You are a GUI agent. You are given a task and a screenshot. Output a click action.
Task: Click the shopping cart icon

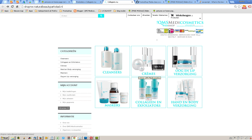(172, 15)
